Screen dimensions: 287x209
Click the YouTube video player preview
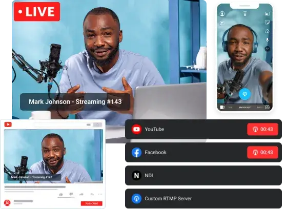point(53,156)
